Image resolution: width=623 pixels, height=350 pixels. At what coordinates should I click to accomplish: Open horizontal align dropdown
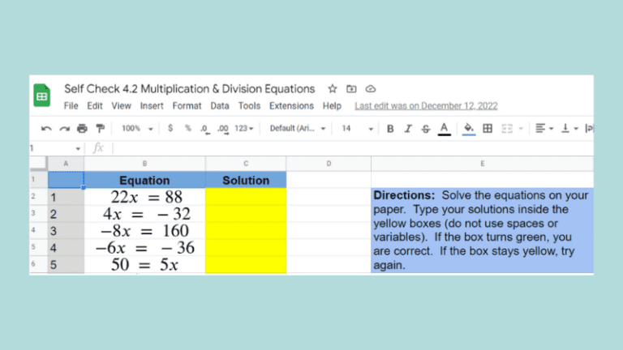point(544,129)
